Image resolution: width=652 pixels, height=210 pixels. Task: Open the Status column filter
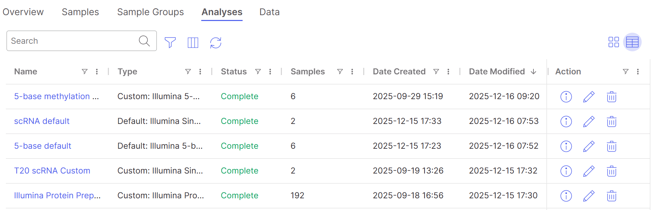tap(258, 72)
